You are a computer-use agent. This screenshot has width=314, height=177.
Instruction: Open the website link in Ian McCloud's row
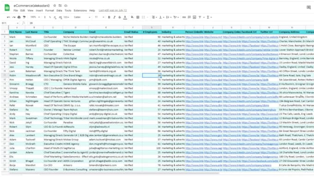click(213, 41)
